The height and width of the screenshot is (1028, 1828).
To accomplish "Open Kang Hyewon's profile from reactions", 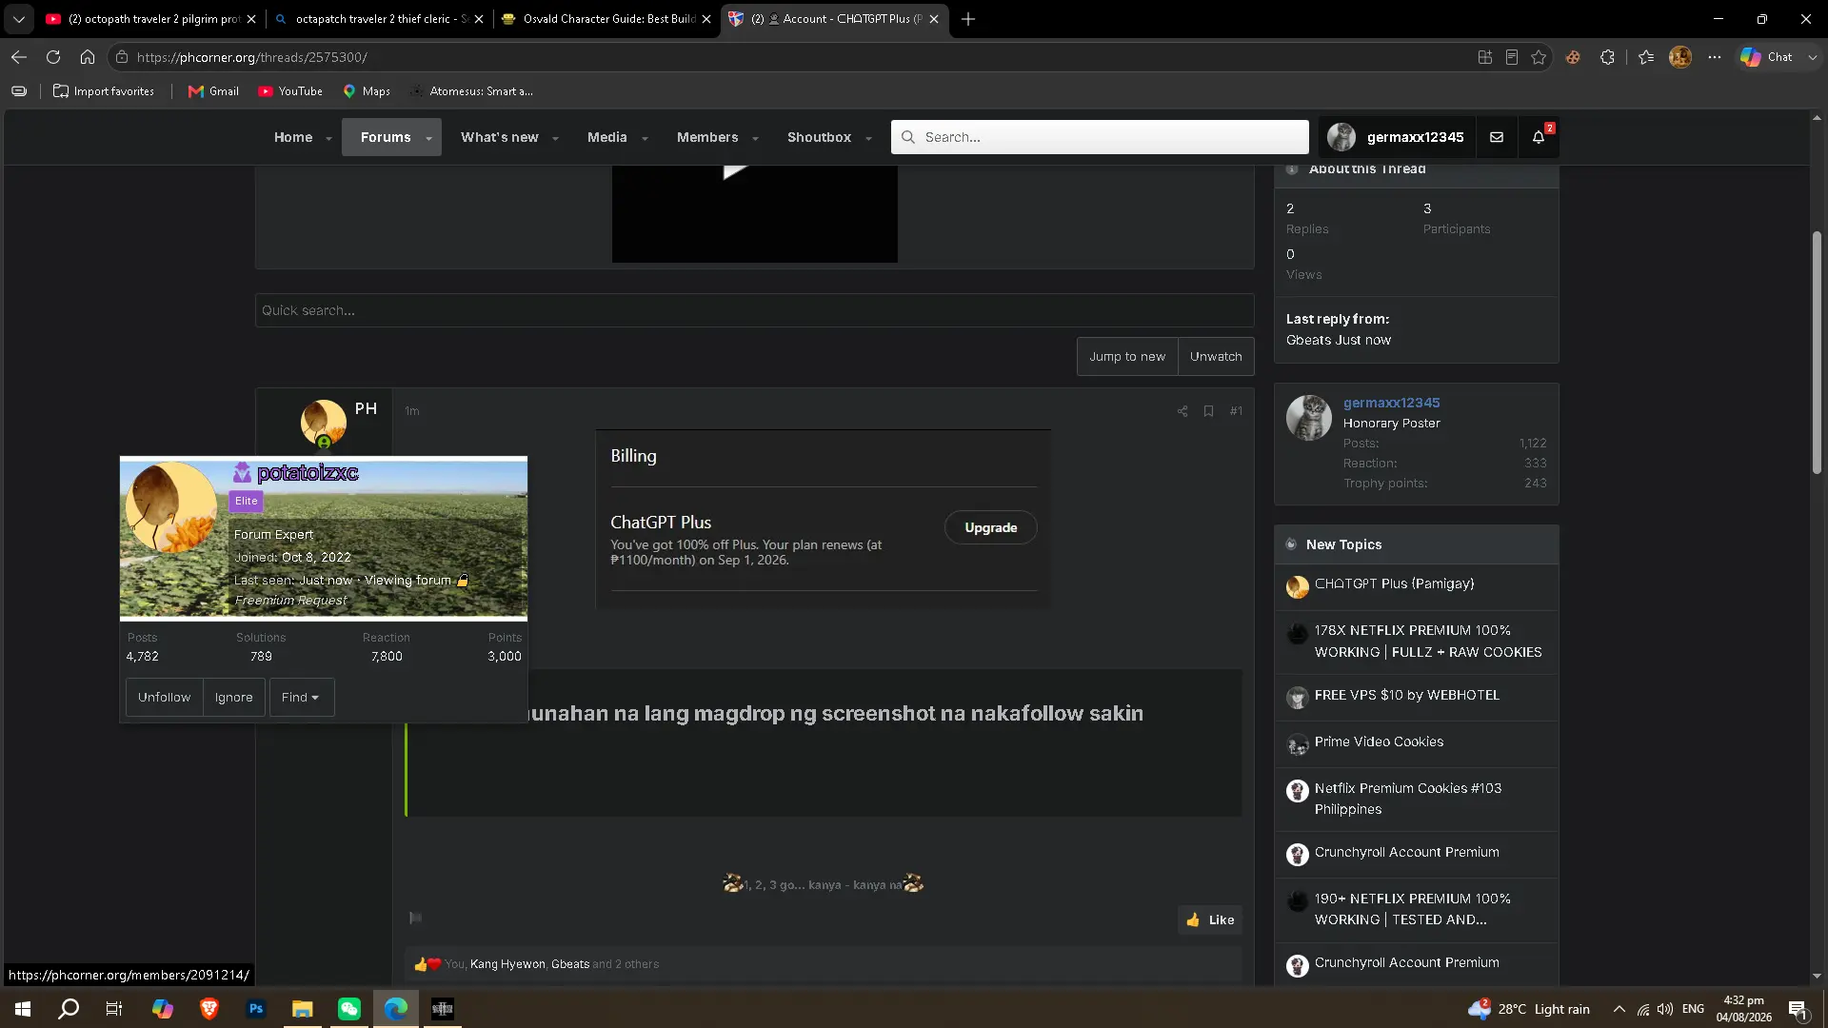I will click(x=508, y=964).
